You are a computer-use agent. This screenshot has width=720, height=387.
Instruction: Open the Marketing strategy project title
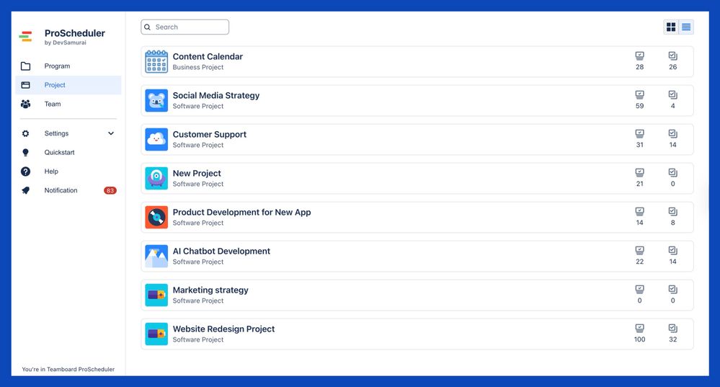click(210, 290)
